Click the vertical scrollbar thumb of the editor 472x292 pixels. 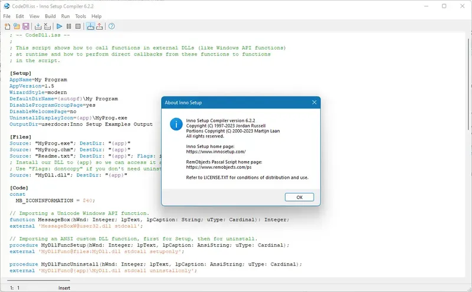(468, 84)
